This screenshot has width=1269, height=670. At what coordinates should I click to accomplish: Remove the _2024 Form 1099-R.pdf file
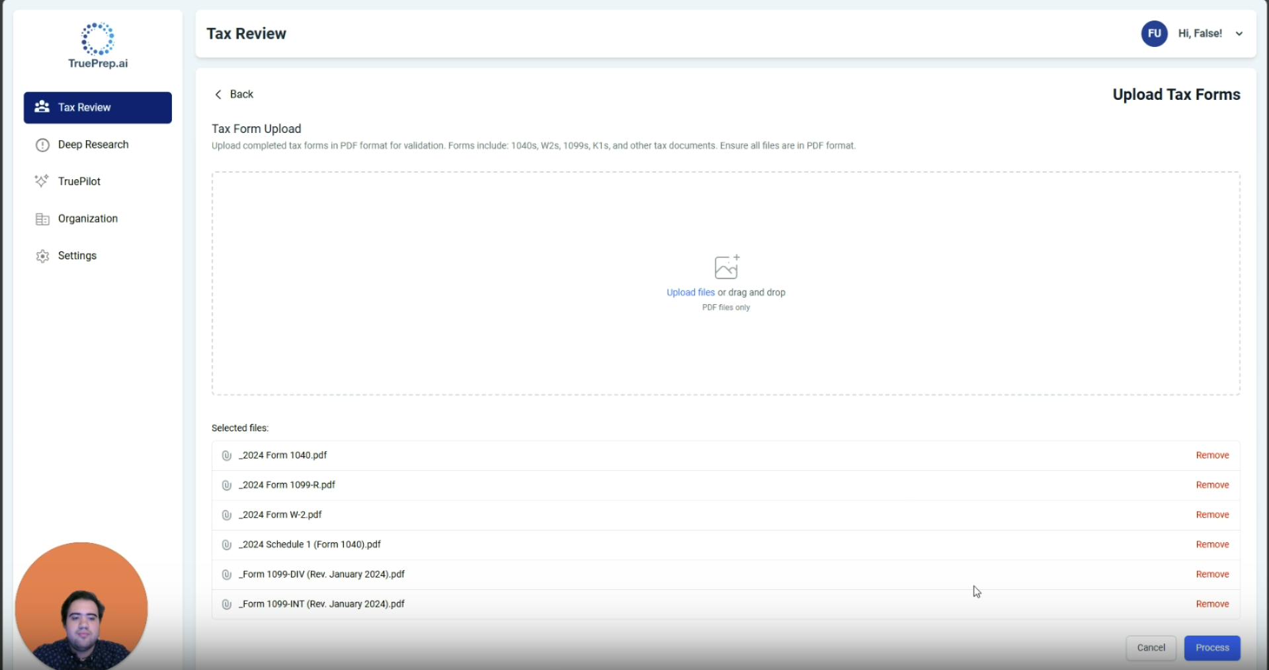click(x=1212, y=485)
